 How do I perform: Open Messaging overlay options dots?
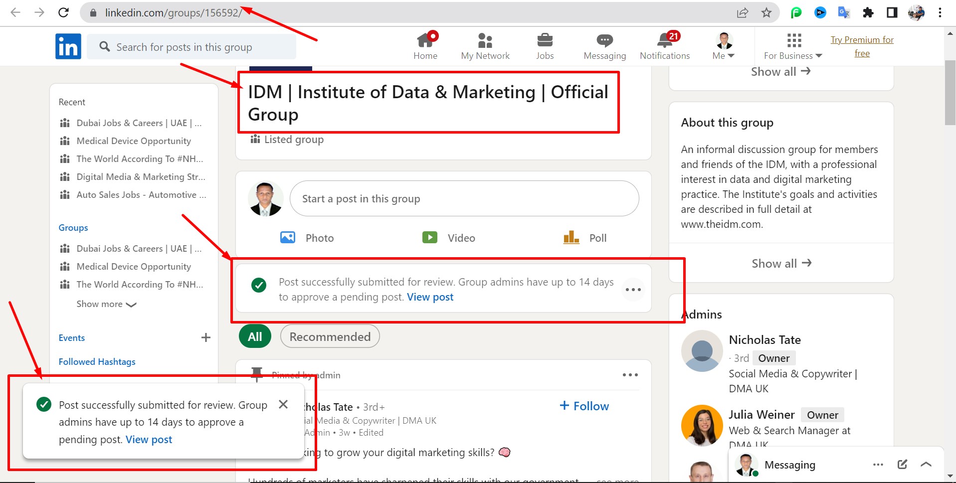pos(878,465)
